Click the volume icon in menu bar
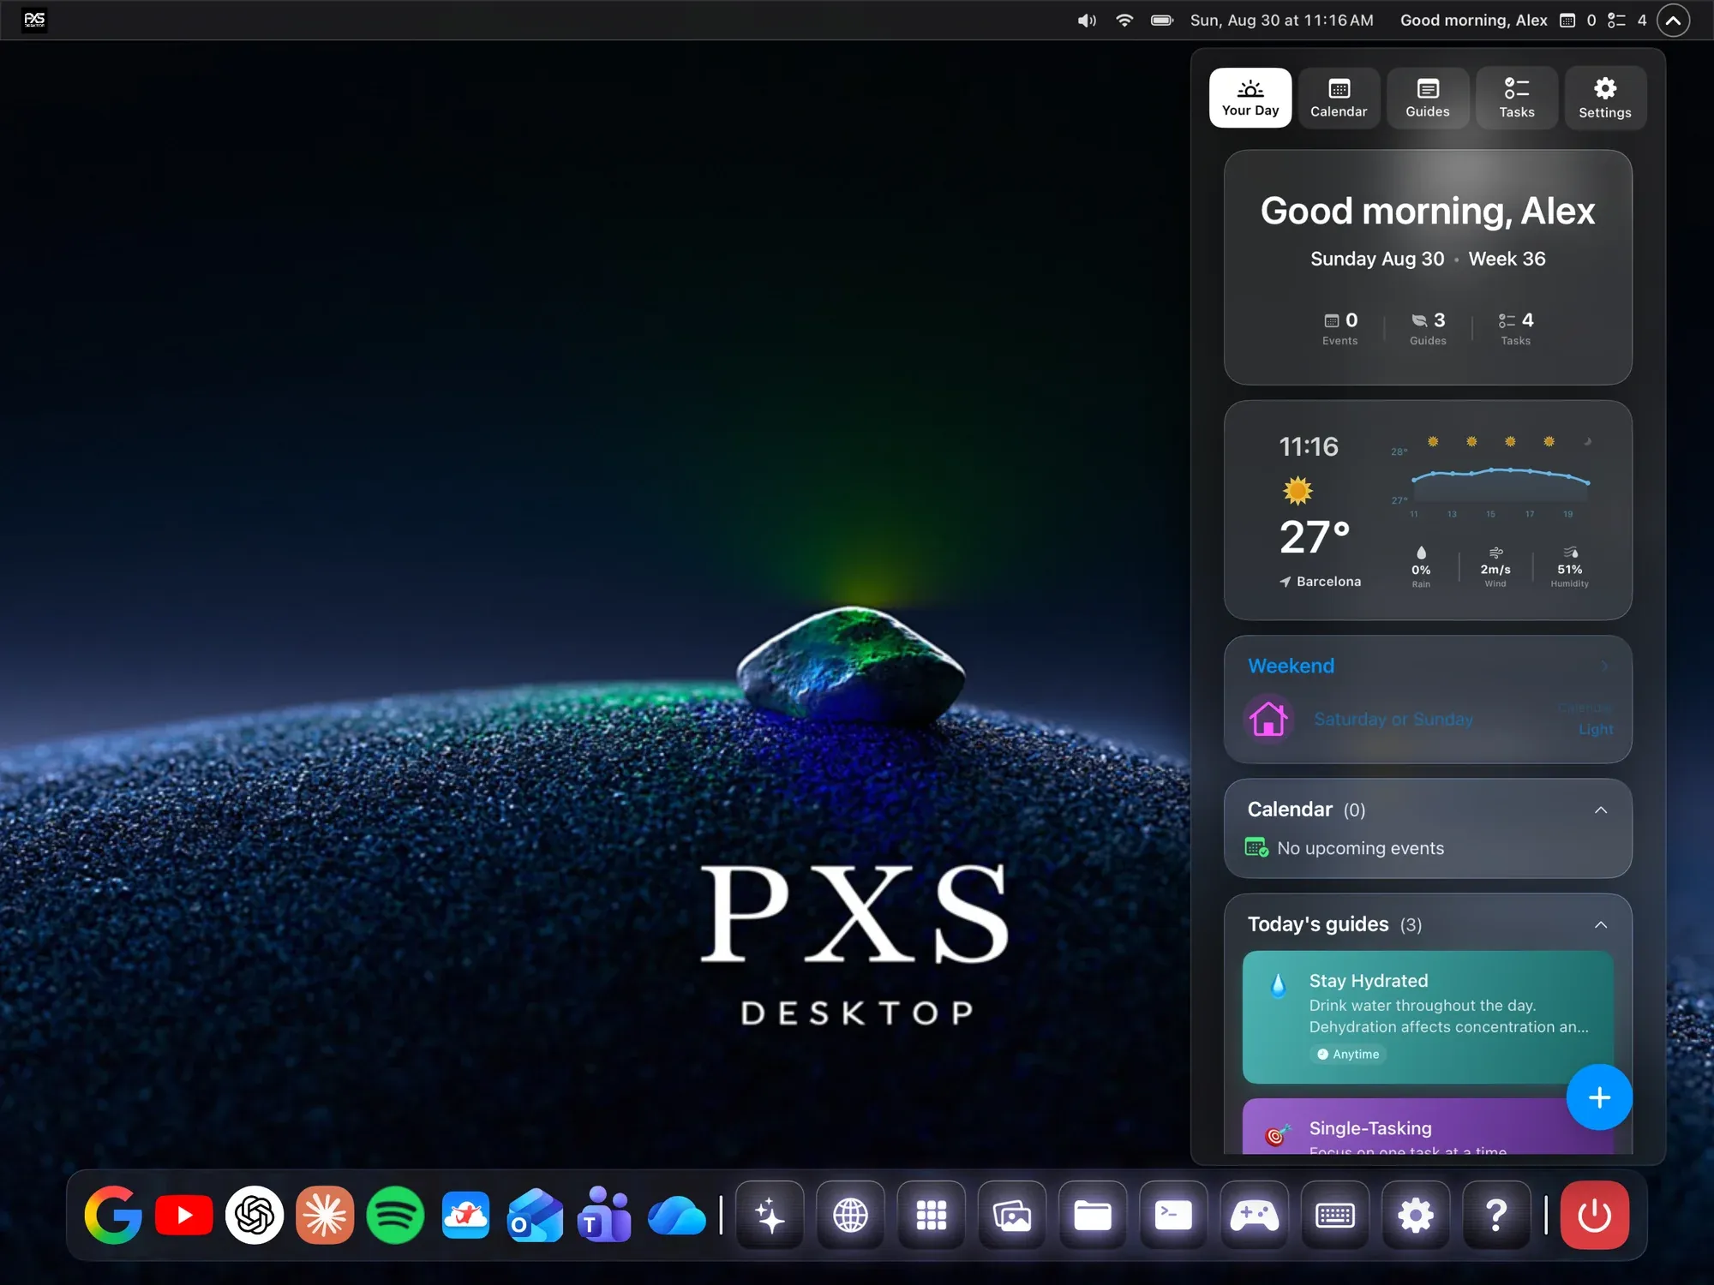The height and width of the screenshot is (1285, 1714). point(1087,21)
